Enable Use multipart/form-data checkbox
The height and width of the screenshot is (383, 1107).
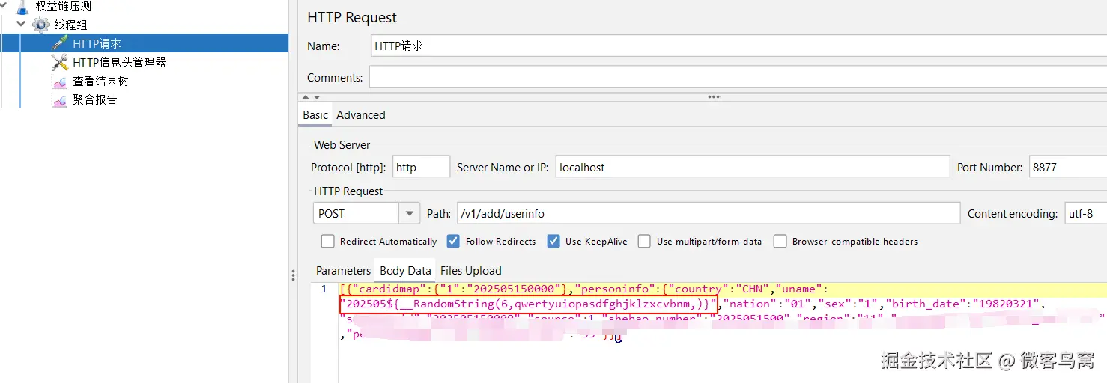coord(644,241)
